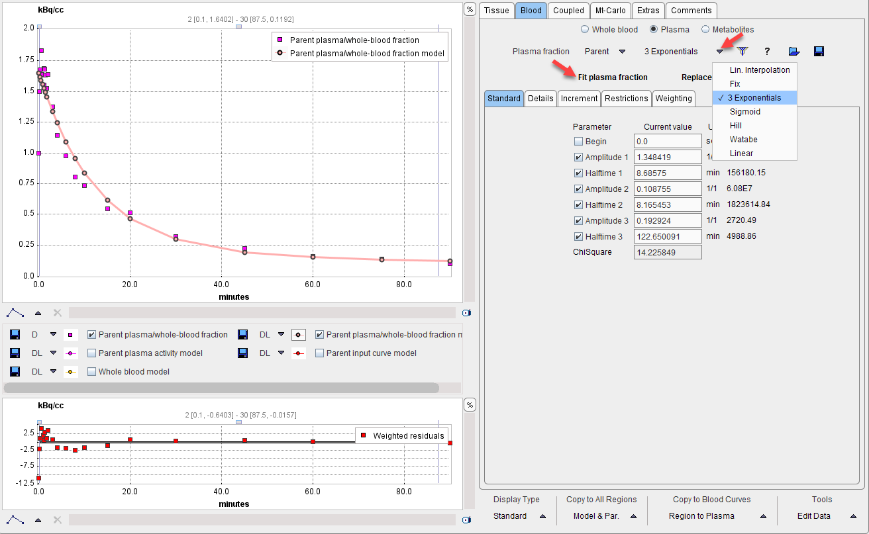Image resolution: width=869 pixels, height=534 pixels.
Task: Save the Parent plasma activity model curve
Action: click(x=16, y=353)
